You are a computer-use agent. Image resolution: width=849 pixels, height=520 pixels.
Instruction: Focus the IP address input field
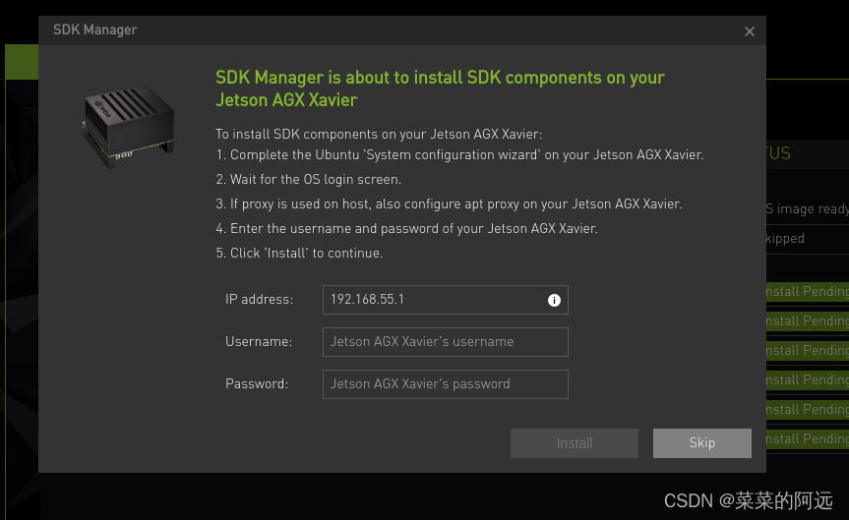[x=445, y=300]
